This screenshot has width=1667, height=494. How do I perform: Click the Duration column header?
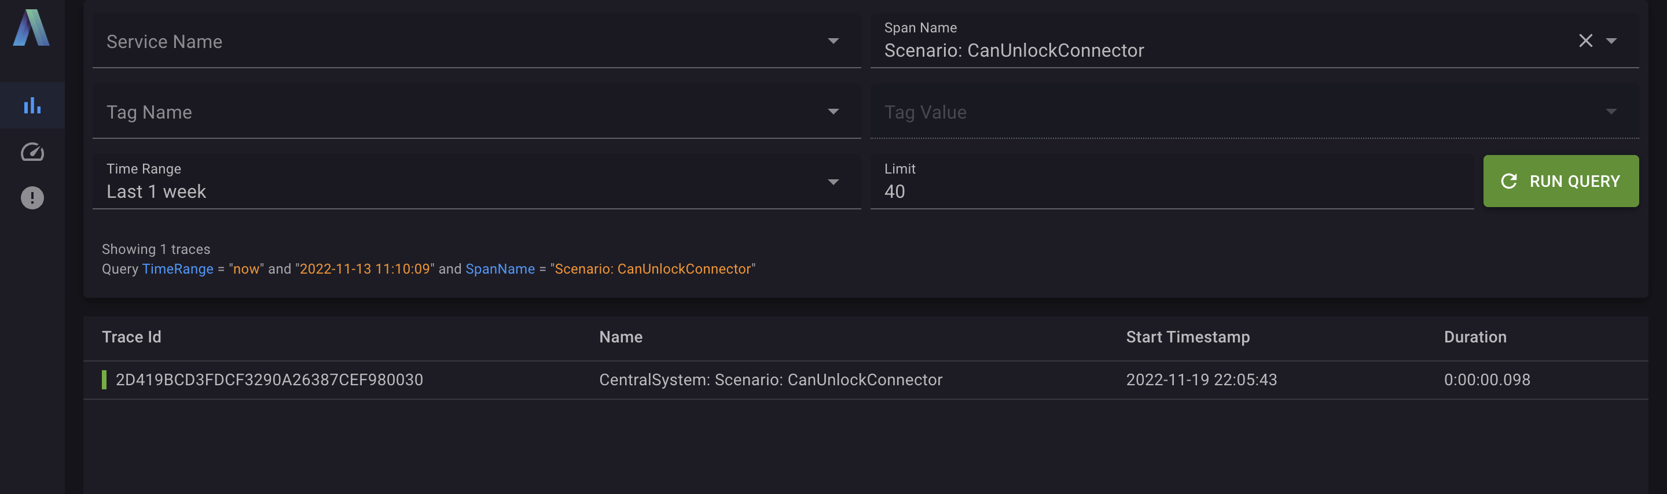click(1475, 337)
